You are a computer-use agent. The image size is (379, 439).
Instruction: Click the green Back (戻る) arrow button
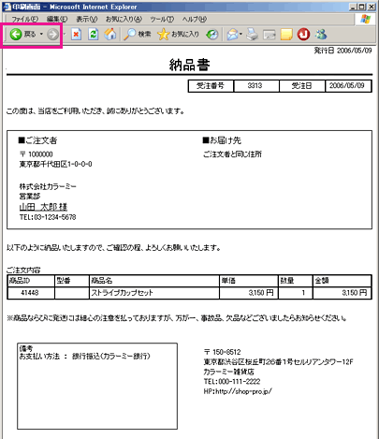[x=22, y=34]
